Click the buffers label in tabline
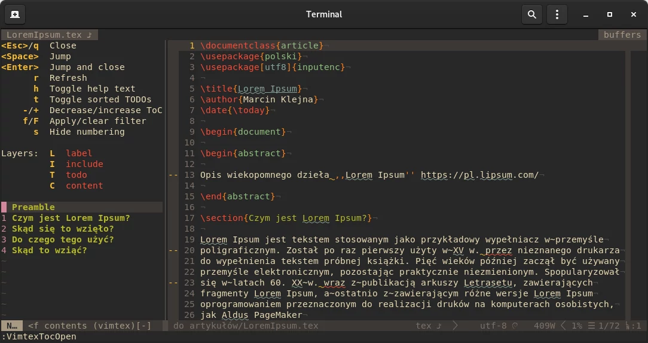 pyautogui.click(x=622, y=35)
